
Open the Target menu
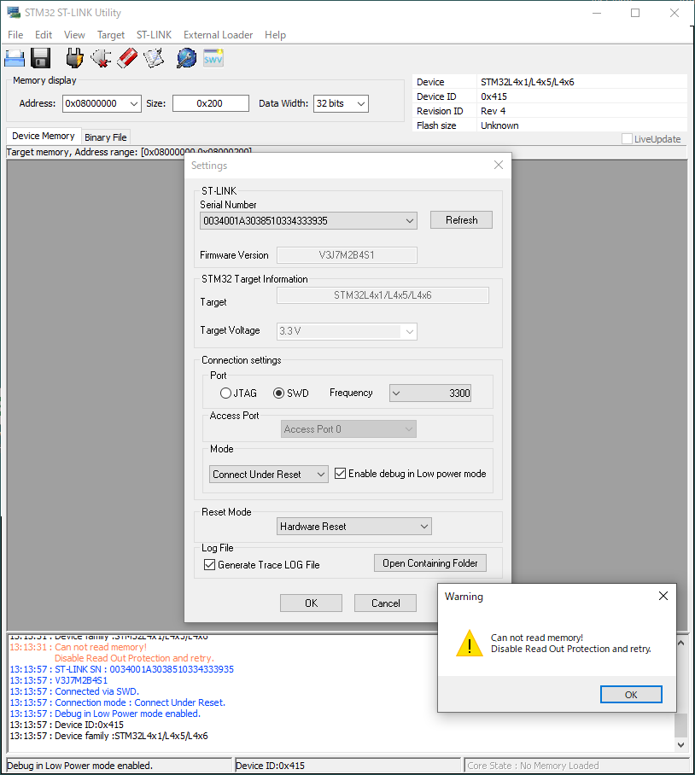[111, 35]
